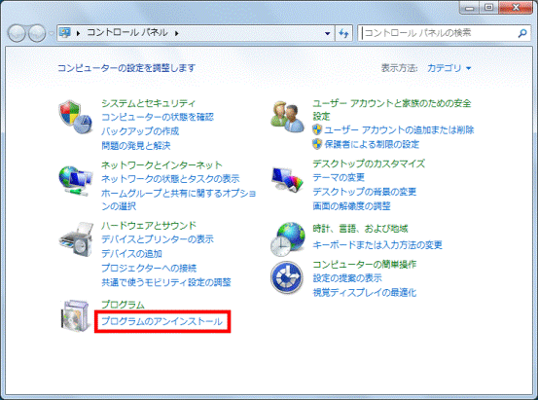Open the Network and Internet globe icon
This screenshot has width=538, height=400.
pyautogui.click(x=76, y=181)
